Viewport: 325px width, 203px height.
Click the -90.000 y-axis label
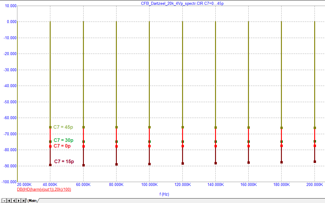point(10,166)
